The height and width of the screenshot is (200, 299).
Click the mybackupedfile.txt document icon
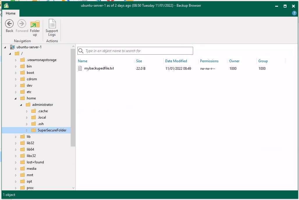click(80, 68)
